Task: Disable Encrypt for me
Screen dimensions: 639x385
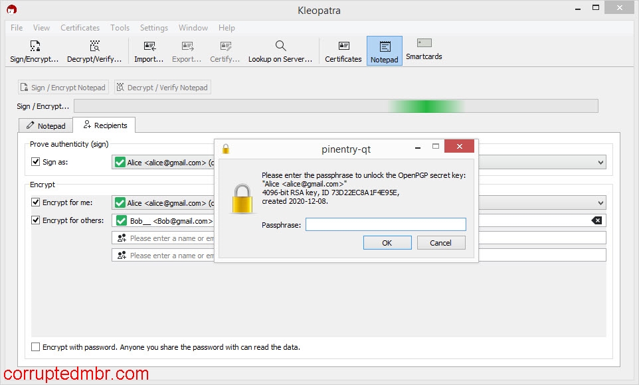Action: (x=35, y=202)
